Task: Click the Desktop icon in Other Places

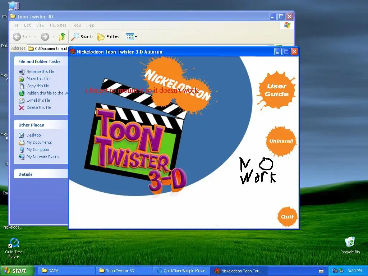Action: coord(22,135)
